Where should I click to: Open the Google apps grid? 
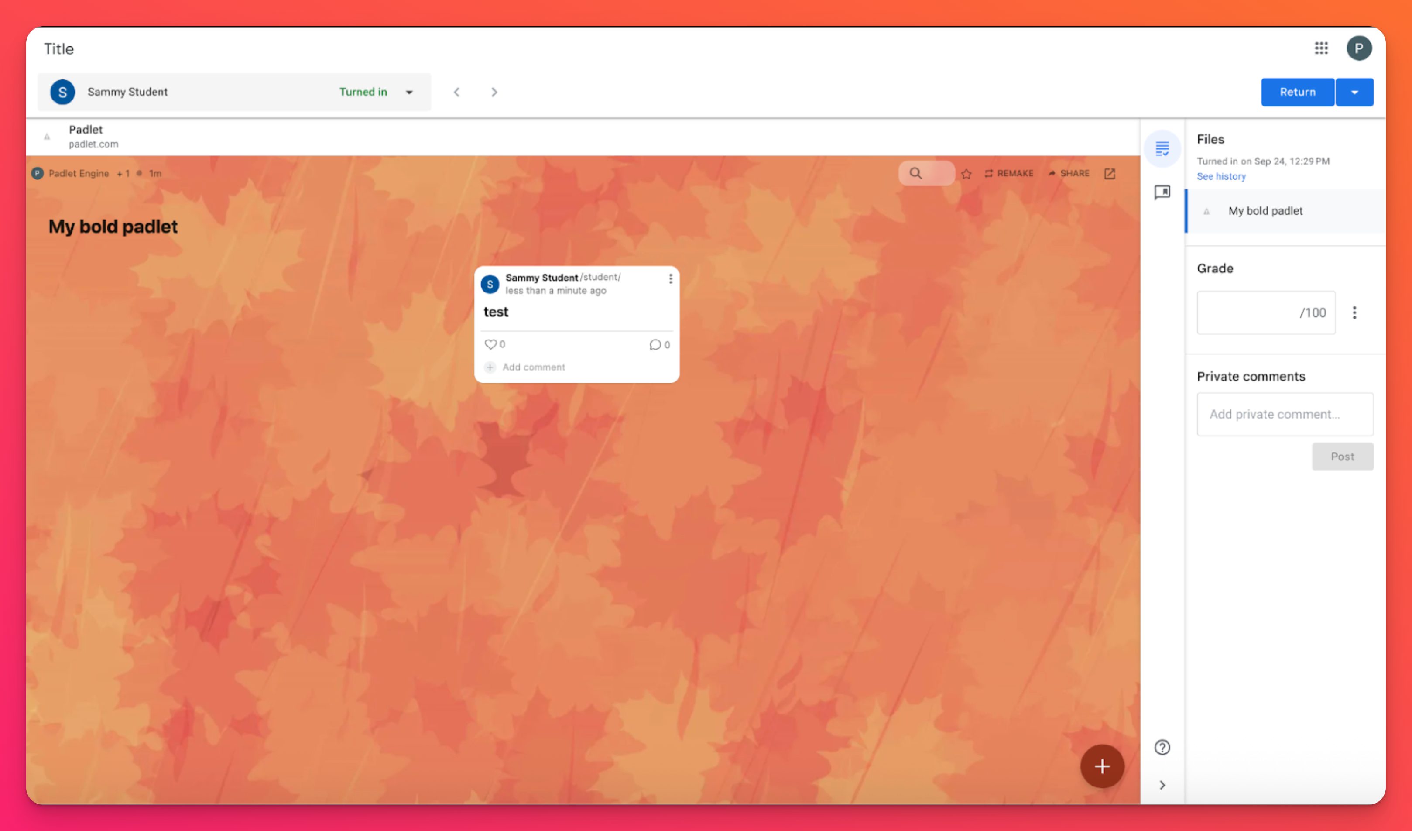(1321, 48)
